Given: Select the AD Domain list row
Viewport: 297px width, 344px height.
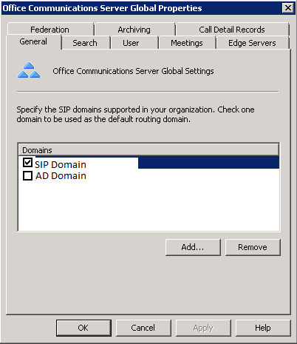Looking at the screenshot, I should click(x=148, y=176).
